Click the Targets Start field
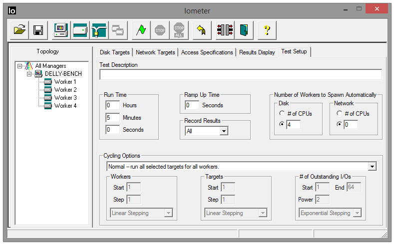Image resolution: width=394 pixels, height=245 pixels. [228, 187]
